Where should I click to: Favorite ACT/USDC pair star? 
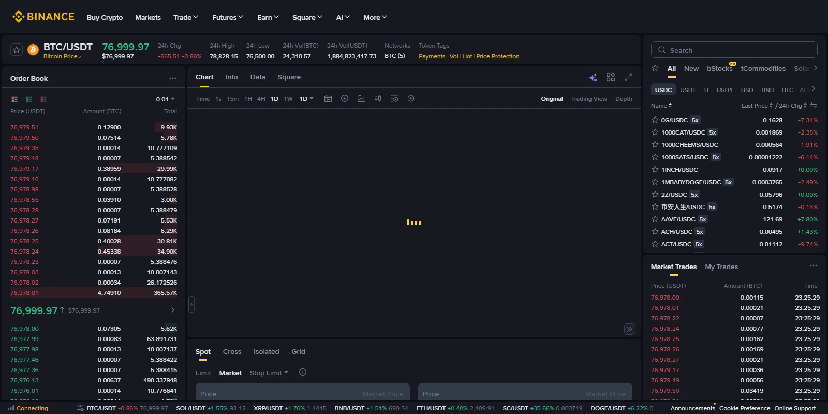[x=655, y=244]
